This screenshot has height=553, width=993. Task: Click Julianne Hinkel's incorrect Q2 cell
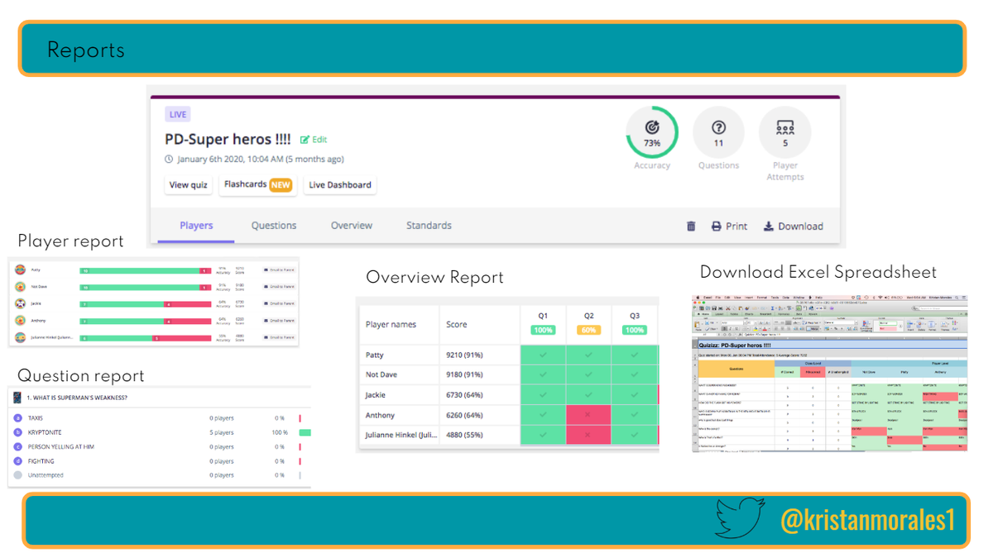588,435
